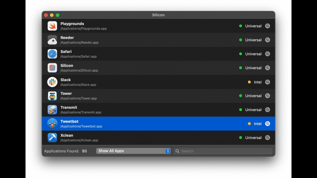Click the path /Applications/Silicon.app
Viewport: 317px width, 178px height.
[79, 70]
